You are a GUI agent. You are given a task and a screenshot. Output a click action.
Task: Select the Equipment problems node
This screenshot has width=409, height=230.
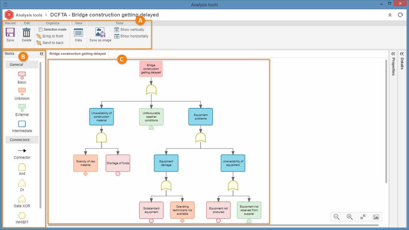201,117
